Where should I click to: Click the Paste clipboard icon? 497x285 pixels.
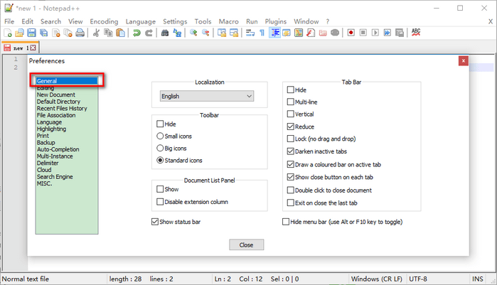[x=120, y=33]
